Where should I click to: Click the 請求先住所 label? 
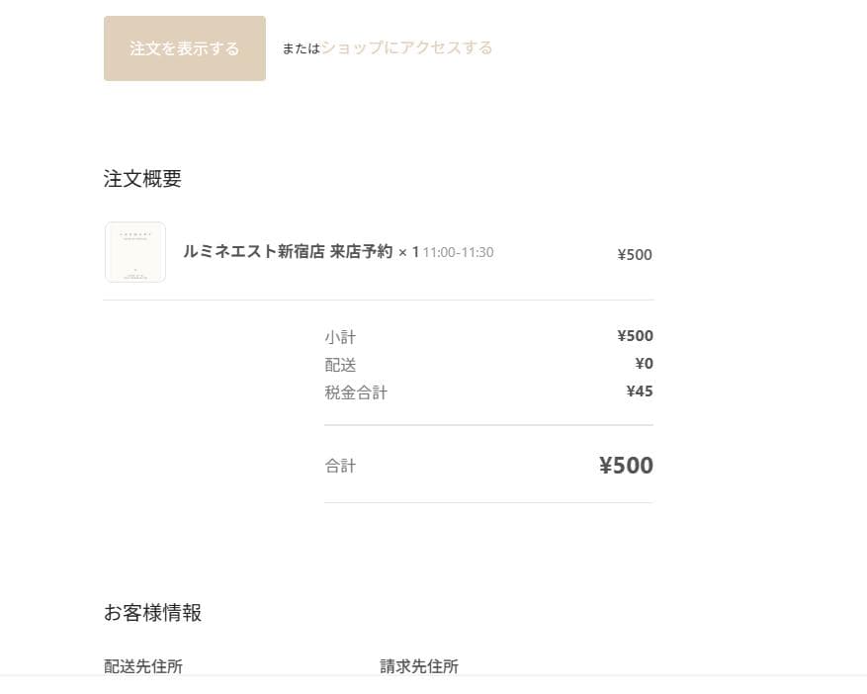[x=419, y=666]
